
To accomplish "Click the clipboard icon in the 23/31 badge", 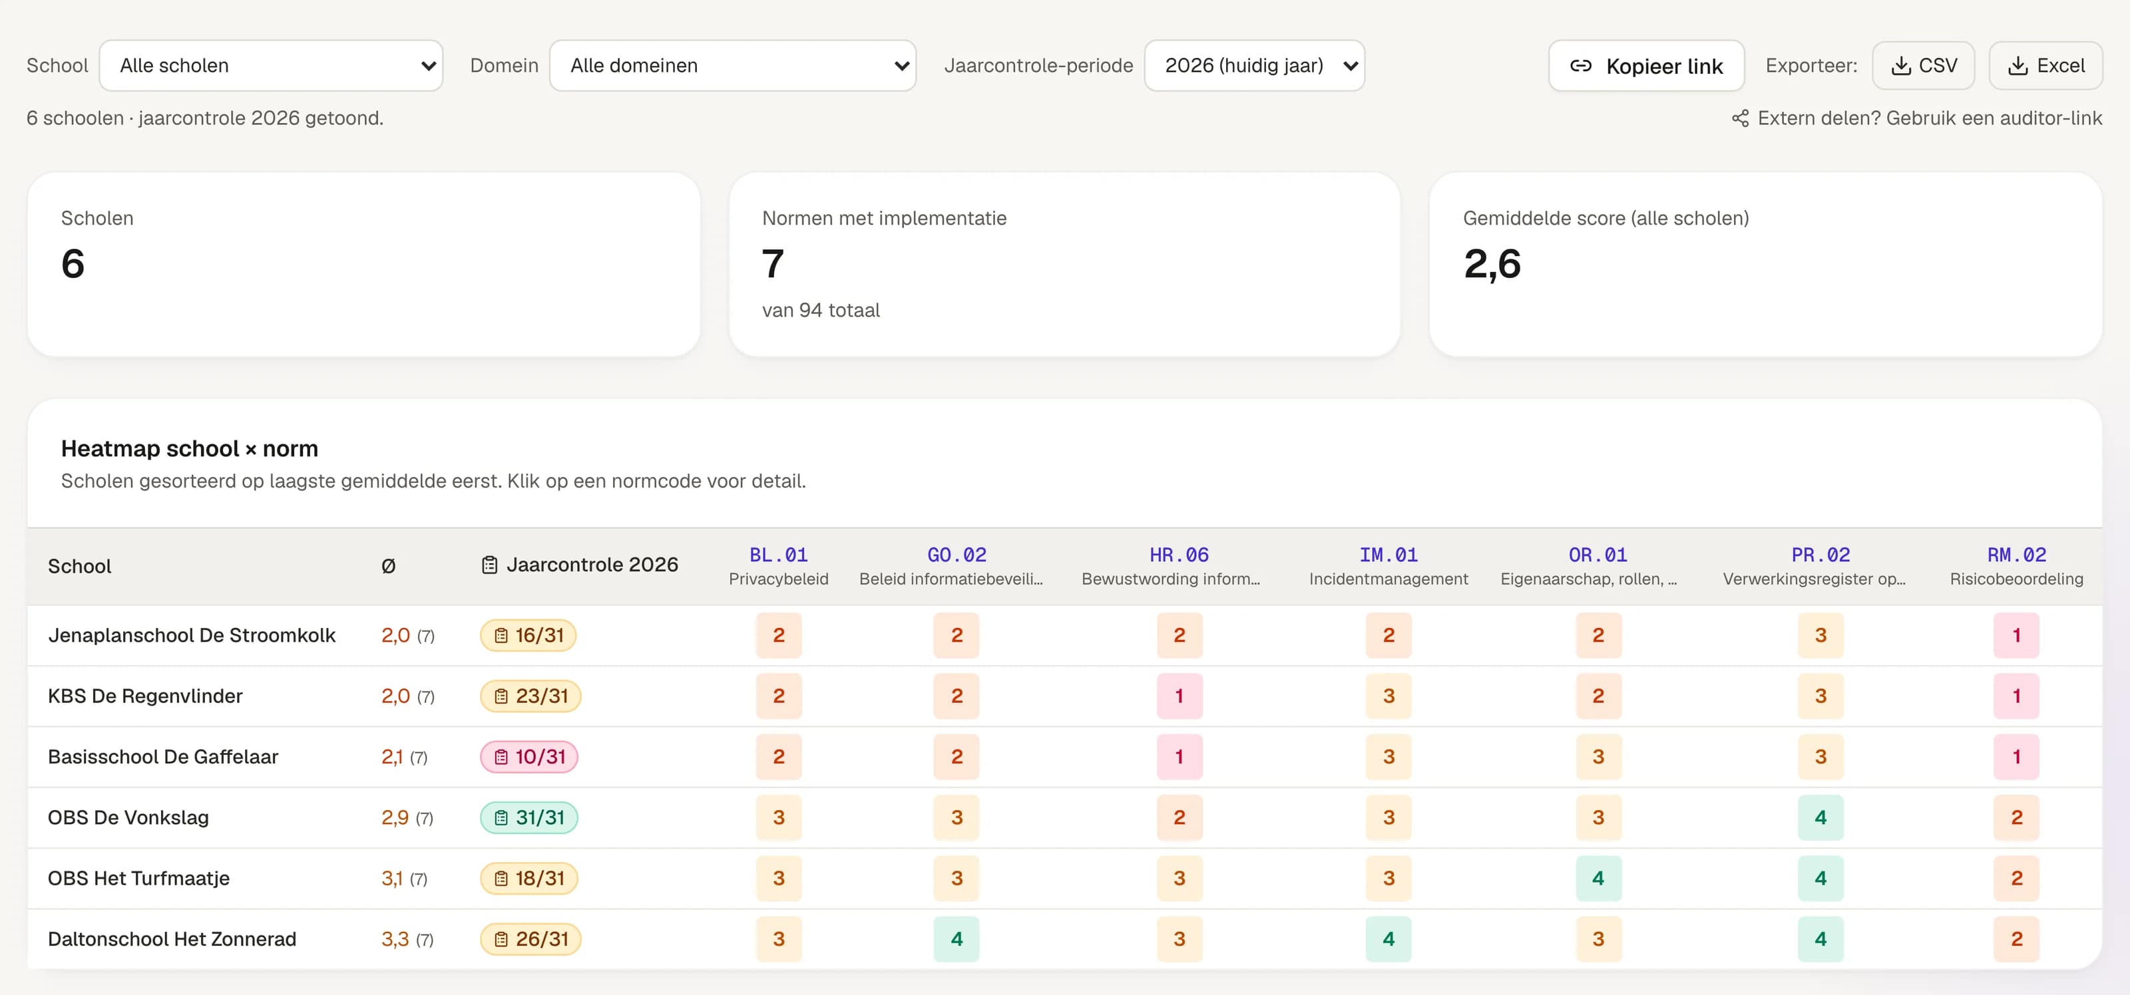I will pyautogui.click(x=501, y=696).
